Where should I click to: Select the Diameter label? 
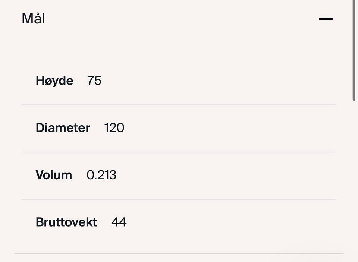(63, 127)
